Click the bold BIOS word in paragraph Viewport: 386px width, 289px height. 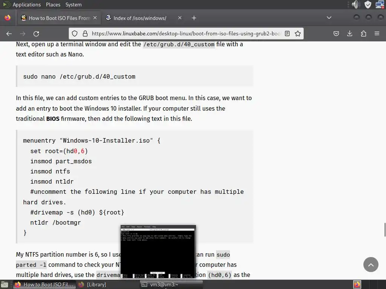click(x=53, y=119)
